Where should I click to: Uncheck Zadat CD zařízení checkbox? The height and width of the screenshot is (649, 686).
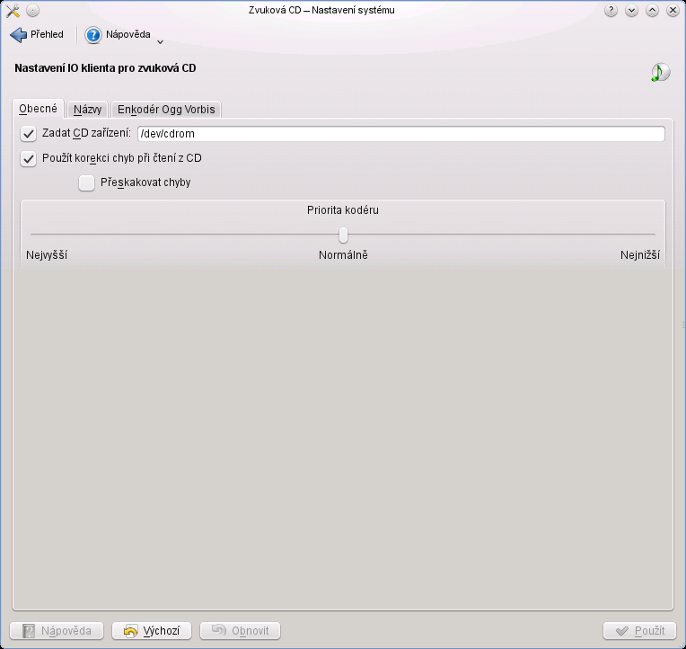[29, 134]
